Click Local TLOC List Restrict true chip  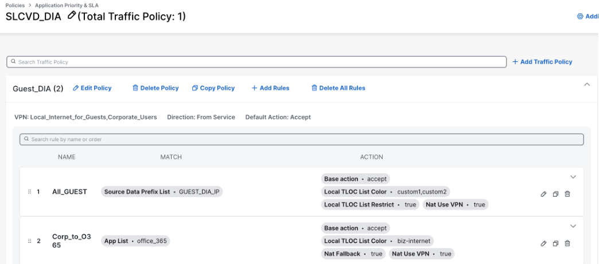[370, 204]
